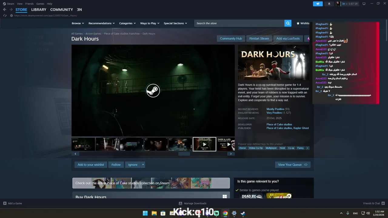388x218 pixels.
Task: Go back with the back arrow
Action: [5, 10]
